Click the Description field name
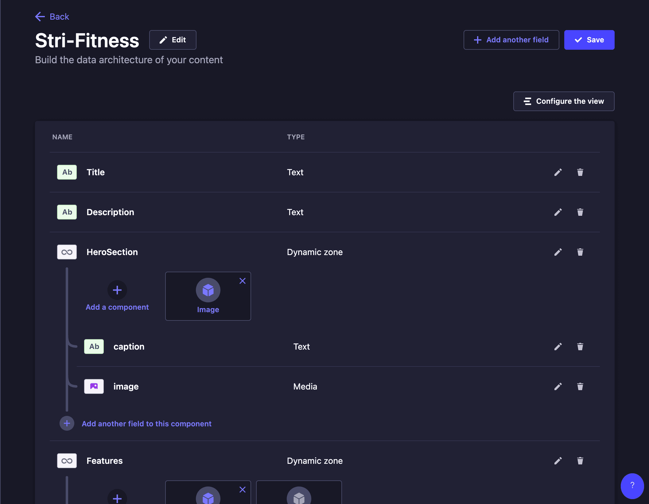Viewport: 649px width, 504px height. tap(111, 212)
